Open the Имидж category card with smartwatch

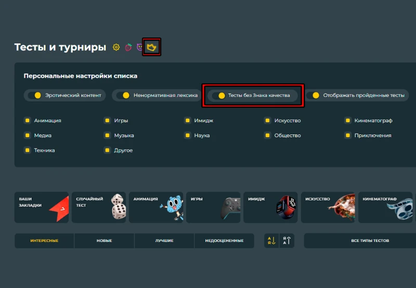pos(270,207)
